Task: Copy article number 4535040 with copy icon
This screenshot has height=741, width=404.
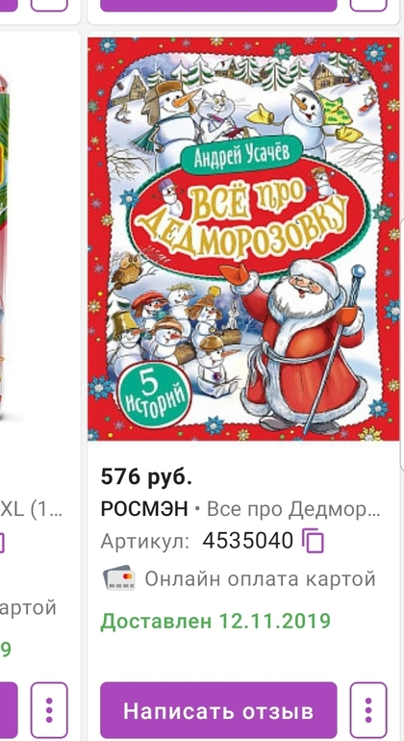Action: (x=313, y=541)
